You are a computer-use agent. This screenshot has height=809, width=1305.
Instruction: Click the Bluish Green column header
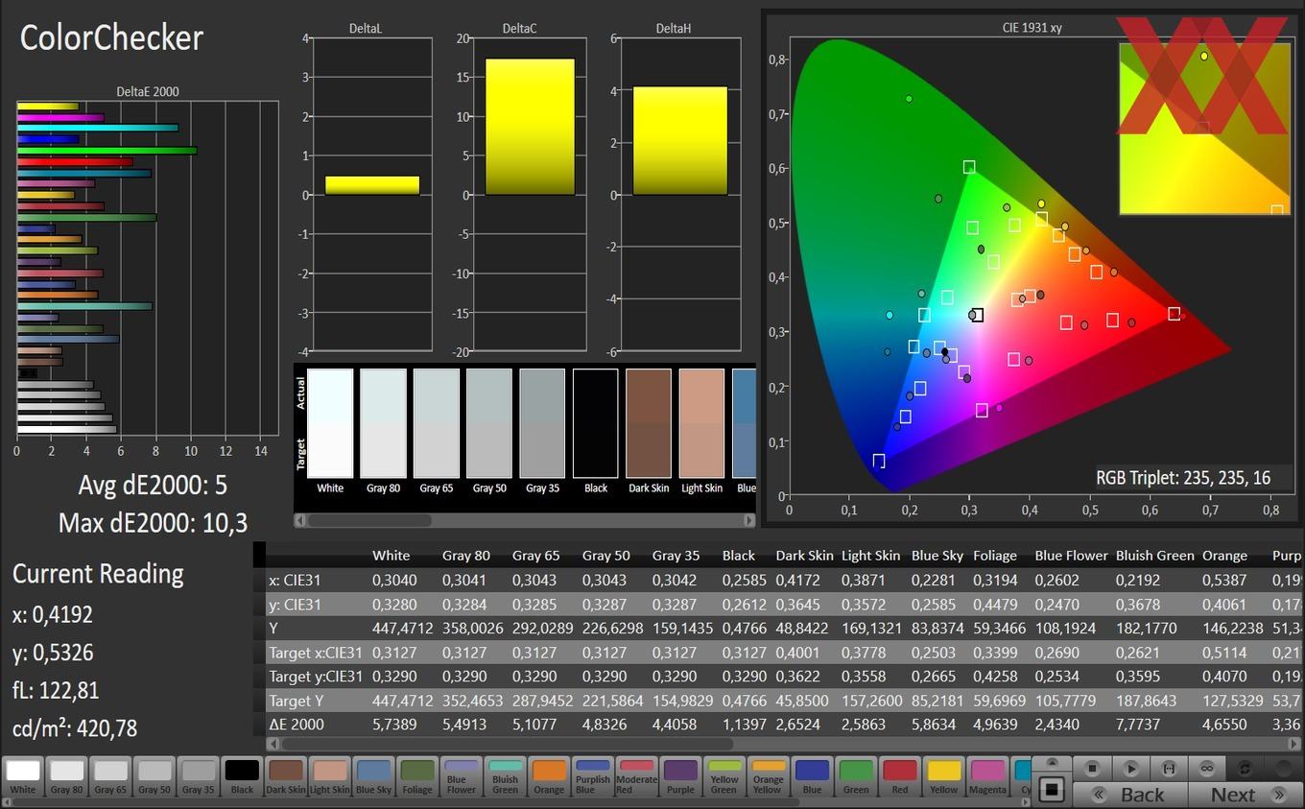pyautogui.click(x=1155, y=556)
